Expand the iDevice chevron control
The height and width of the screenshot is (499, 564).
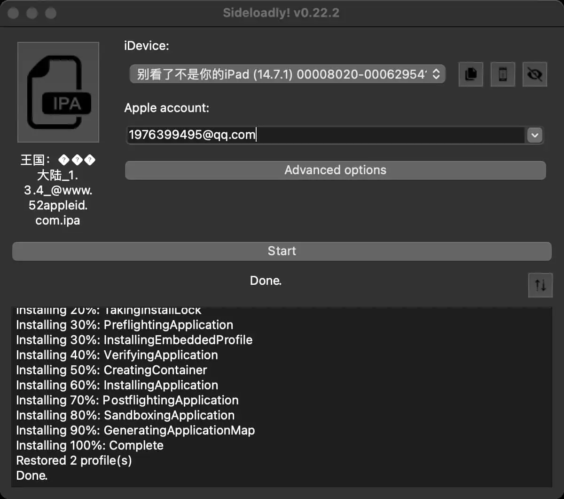pos(436,74)
